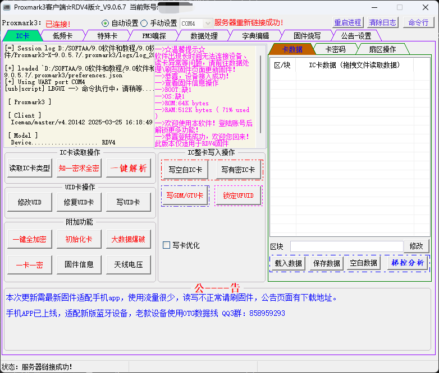439x373 pixels.
Task: Click the 一键全加密 button
Action: tap(30, 239)
